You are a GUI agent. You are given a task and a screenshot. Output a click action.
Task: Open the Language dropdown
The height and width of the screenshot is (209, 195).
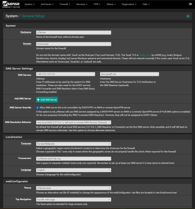point(74,170)
